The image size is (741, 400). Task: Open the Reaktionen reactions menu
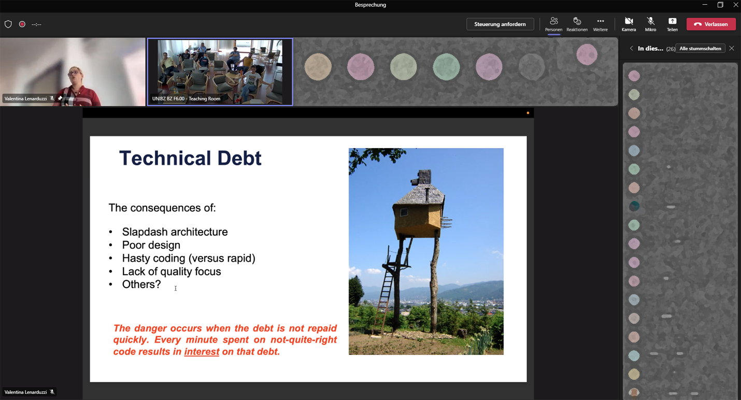coord(577,24)
